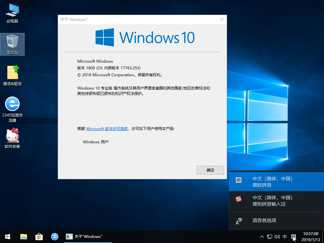
Task: Open the 2345 browser pinned on the taskbar
Action: coord(54,237)
